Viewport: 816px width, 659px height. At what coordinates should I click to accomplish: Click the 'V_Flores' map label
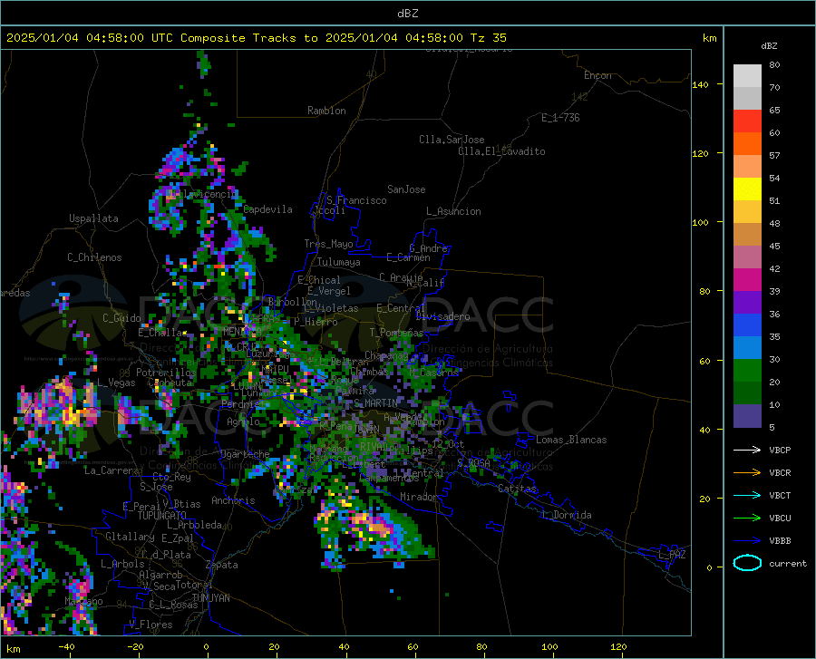pyautogui.click(x=151, y=625)
